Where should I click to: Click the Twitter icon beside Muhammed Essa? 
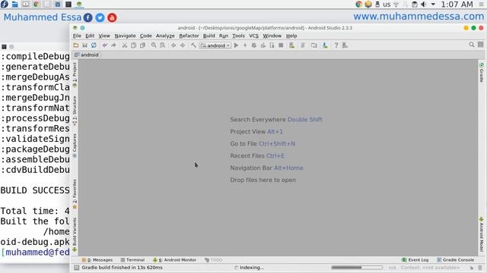pyautogui.click(x=100, y=17)
